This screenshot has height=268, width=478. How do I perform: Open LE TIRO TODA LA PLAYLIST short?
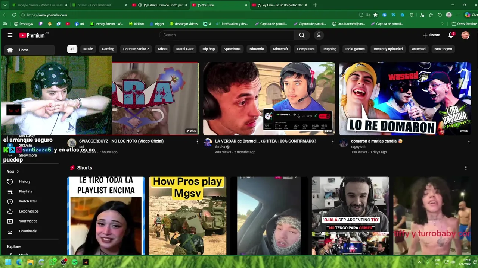(106, 216)
